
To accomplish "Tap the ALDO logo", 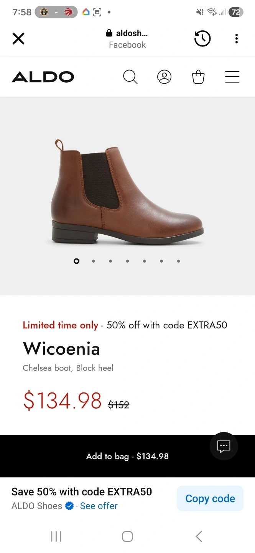I will pos(43,77).
